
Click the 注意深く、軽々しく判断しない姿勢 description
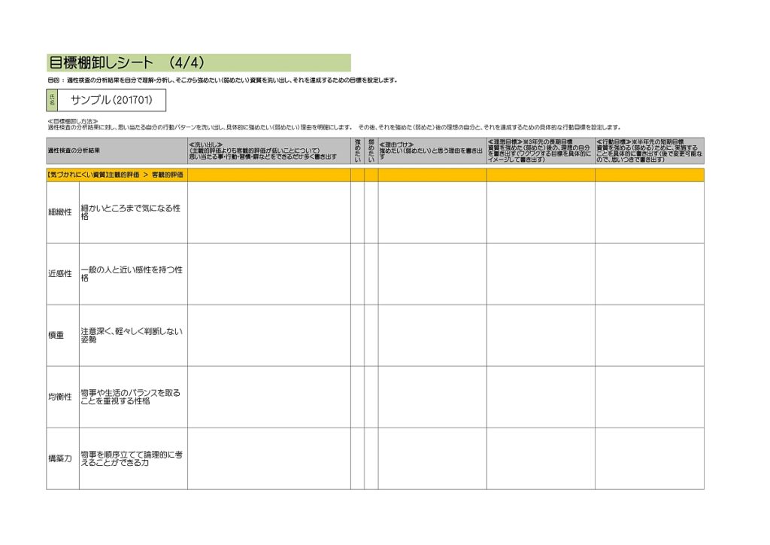coord(133,335)
